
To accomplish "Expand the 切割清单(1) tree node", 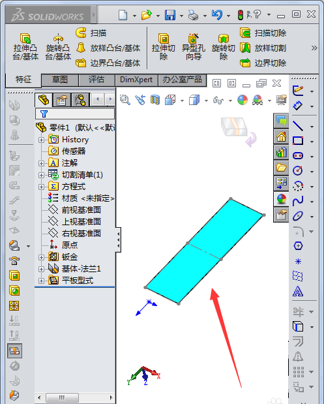I will click(x=41, y=175).
